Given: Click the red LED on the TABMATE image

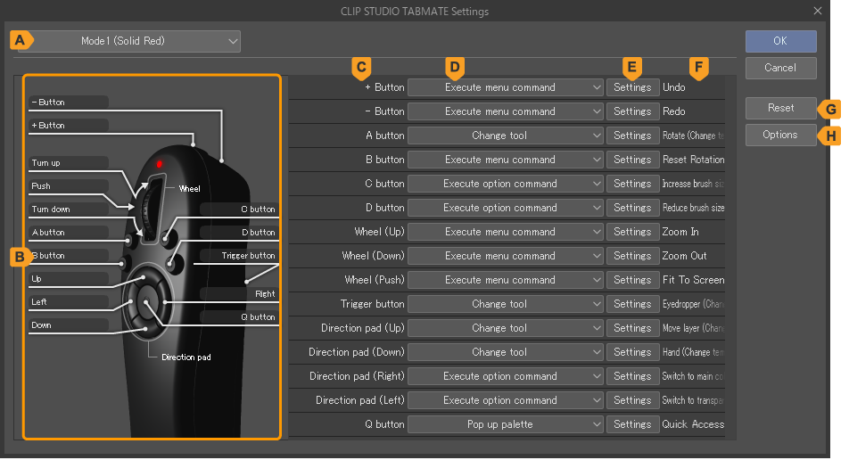Looking at the screenshot, I should click(159, 164).
